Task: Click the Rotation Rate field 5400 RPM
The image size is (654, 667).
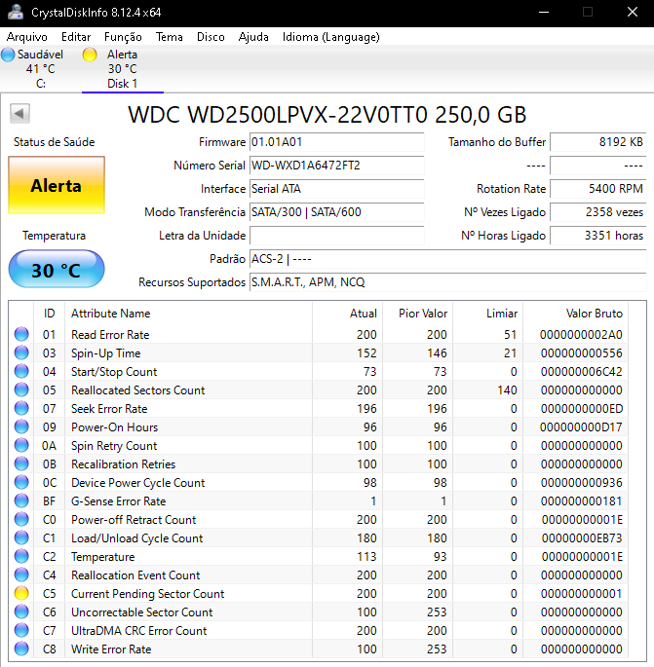Action: [x=598, y=189]
